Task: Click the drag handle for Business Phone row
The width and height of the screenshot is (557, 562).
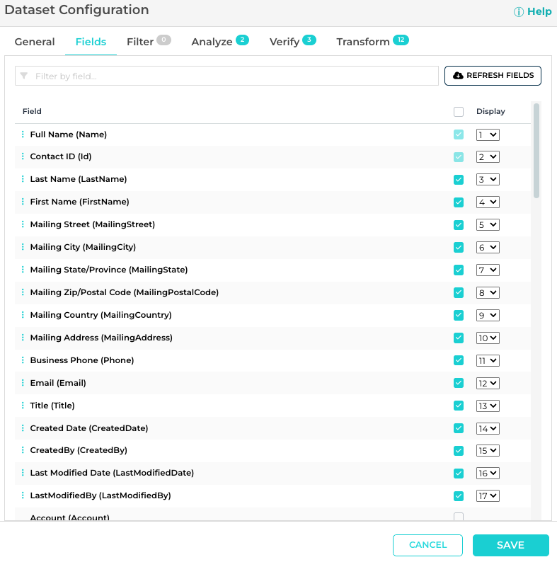Action: pyautogui.click(x=23, y=360)
